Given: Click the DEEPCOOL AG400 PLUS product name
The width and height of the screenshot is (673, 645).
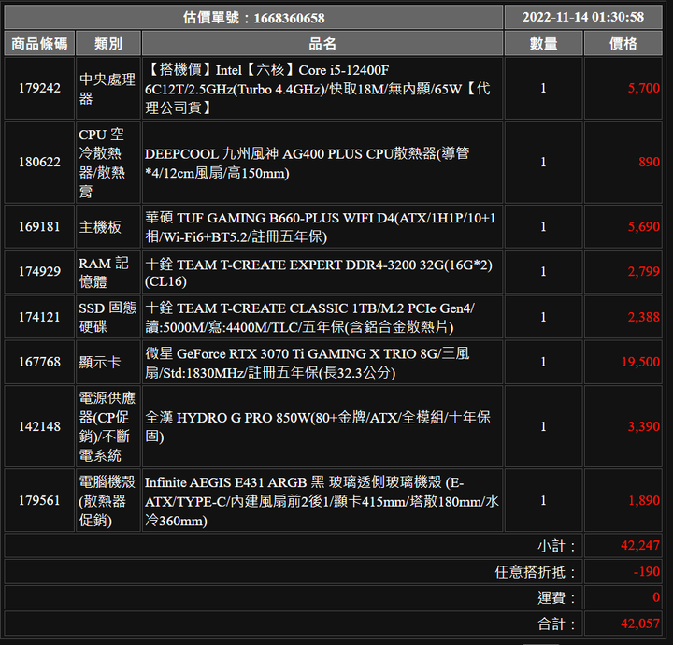Looking at the screenshot, I should 307,163.
